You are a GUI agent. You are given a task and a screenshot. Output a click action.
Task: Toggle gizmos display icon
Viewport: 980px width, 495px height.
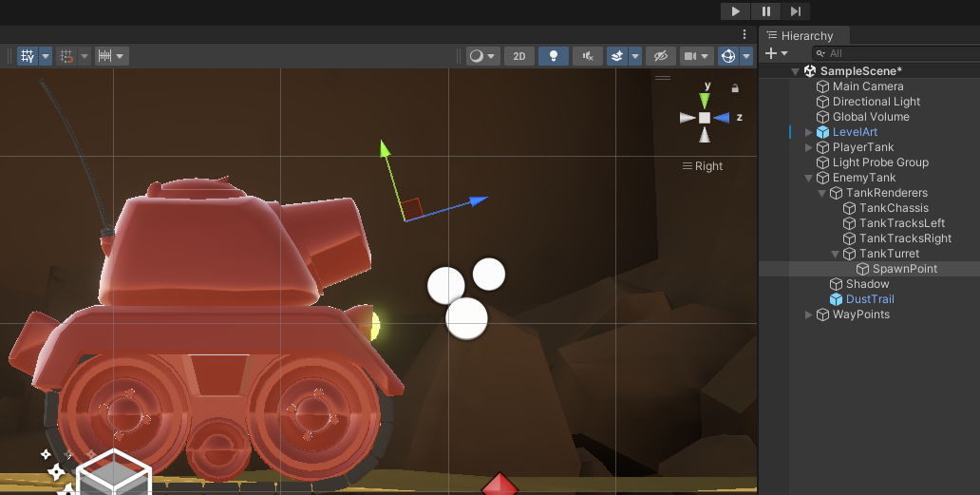[x=728, y=56]
